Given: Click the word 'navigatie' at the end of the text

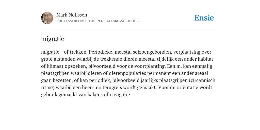Looking at the screenshot, I should pos(120,95).
